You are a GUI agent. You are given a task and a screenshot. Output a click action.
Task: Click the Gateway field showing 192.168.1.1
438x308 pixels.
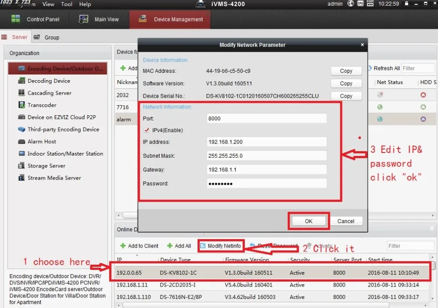pos(267,170)
